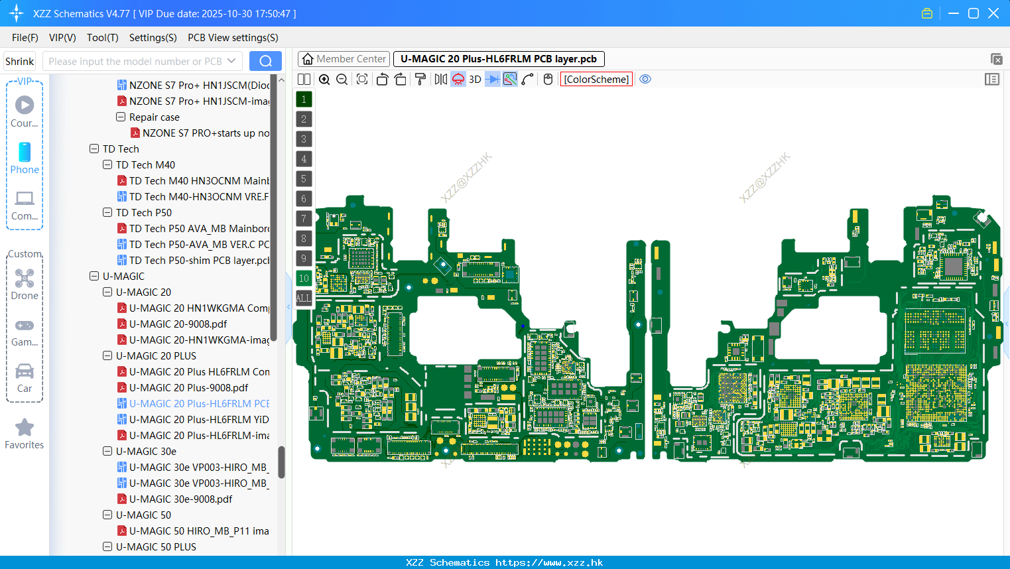The width and height of the screenshot is (1010, 569).
Task: Collapse the TD Tech tree node
Action: pos(94,149)
